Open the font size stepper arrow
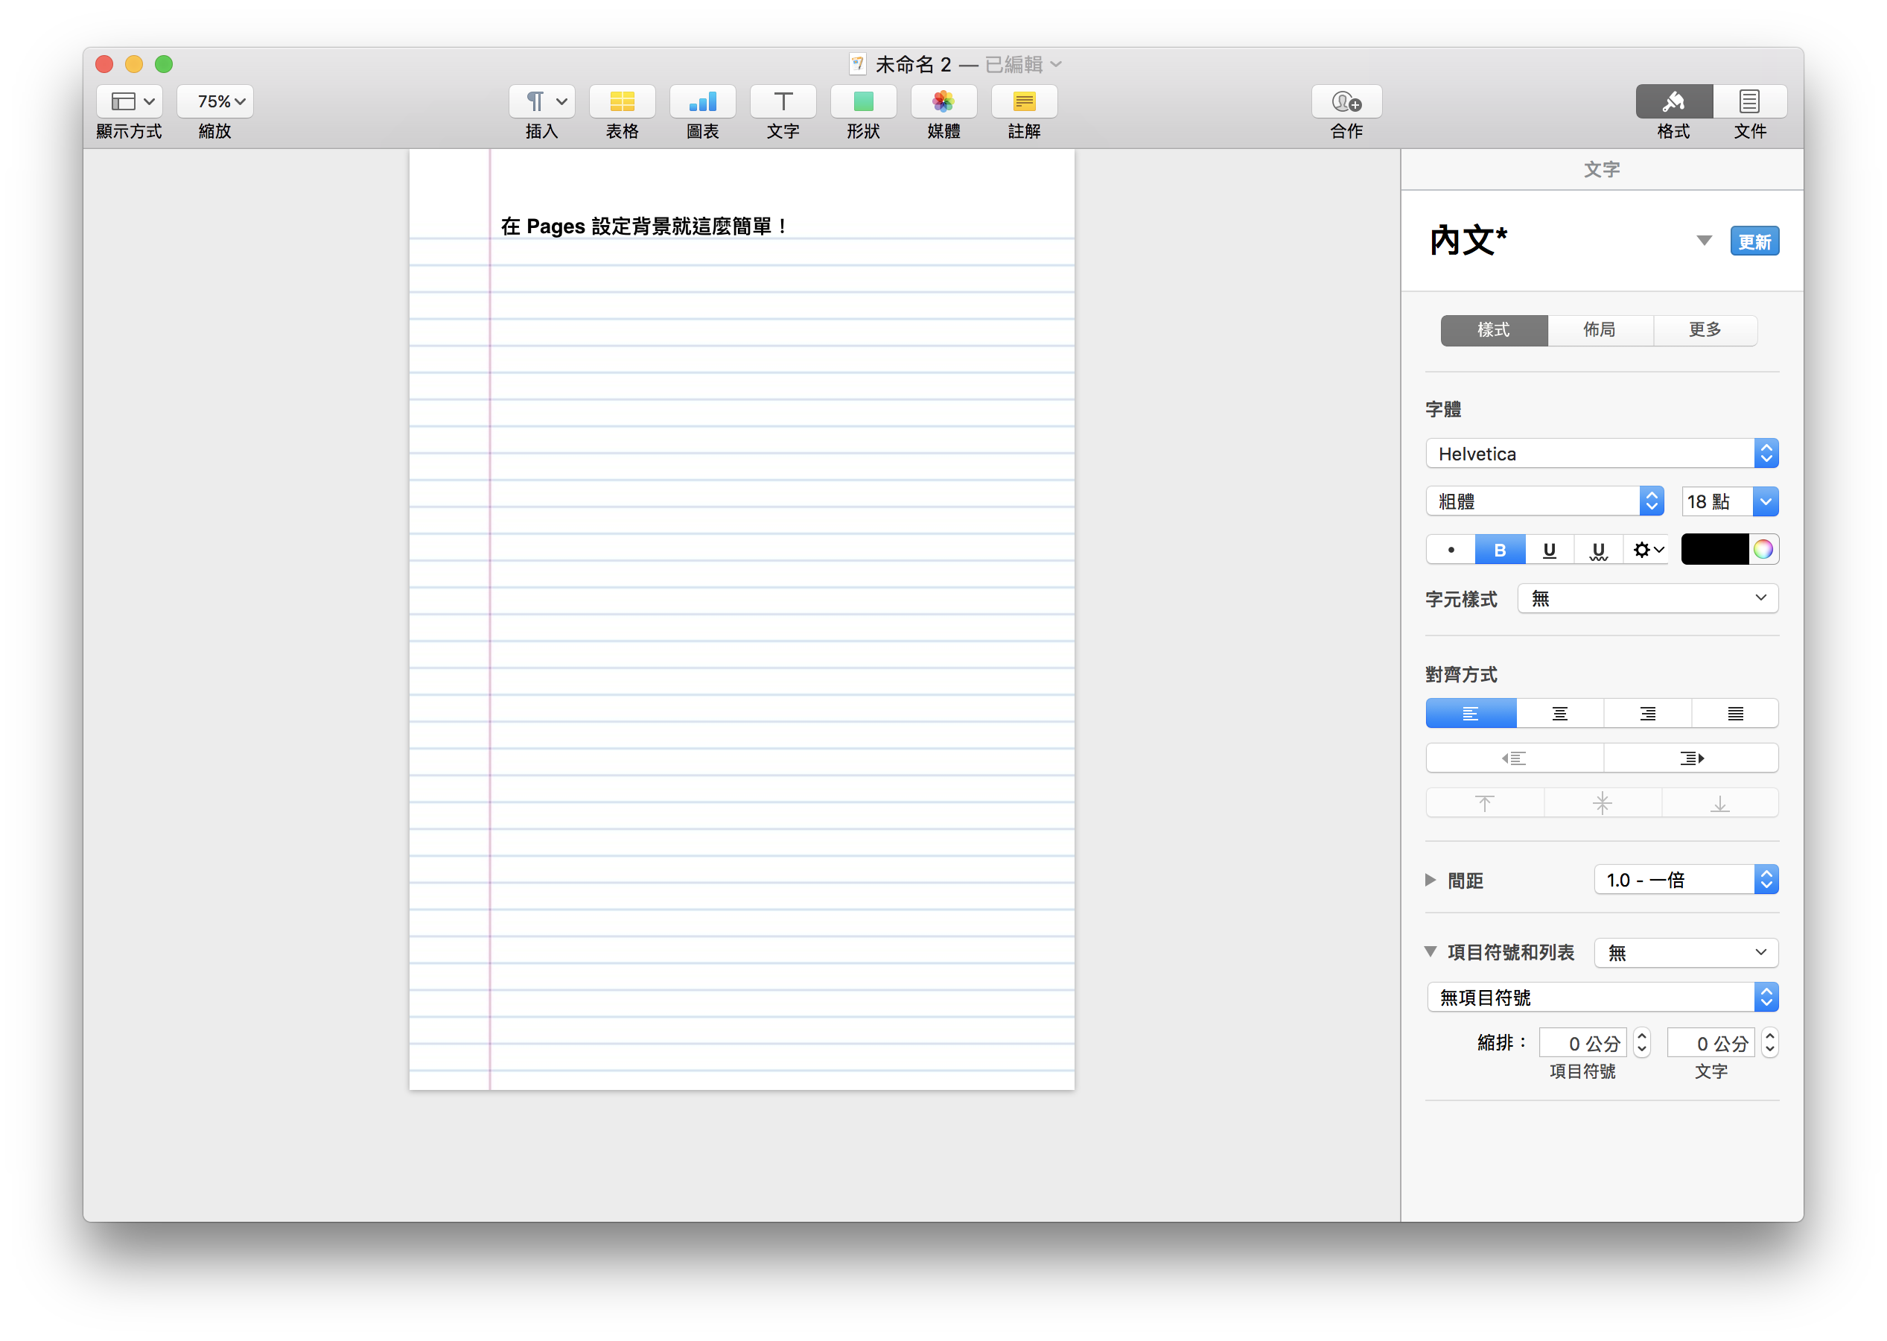Image resolution: width=1887 pixels, height=1341 pixels. coord(1766,501)
